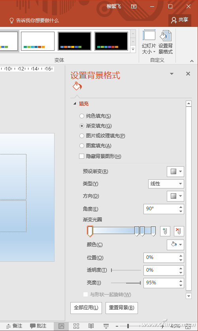
Task: Click the Brightness slider track
Action: pos(126,283)
